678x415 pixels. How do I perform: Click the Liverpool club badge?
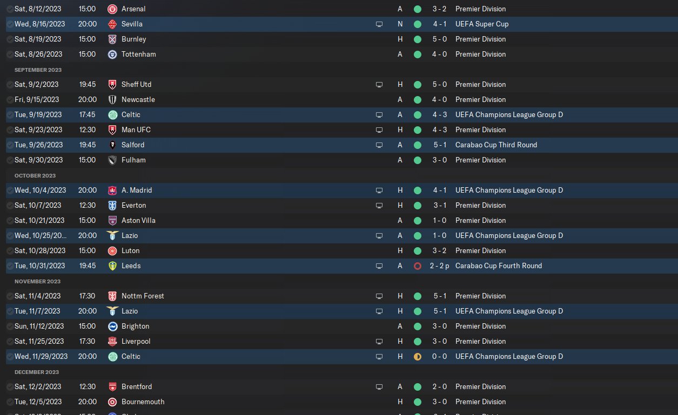click(x=112, y=342)
